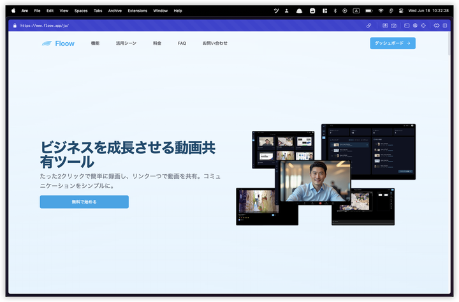459x302 pixels.
Task: Open the keyboard input source A icon
Action: (356, 11)
